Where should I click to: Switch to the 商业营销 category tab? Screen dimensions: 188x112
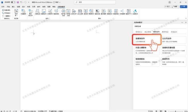pyautogui.click(x=148, y=32)
